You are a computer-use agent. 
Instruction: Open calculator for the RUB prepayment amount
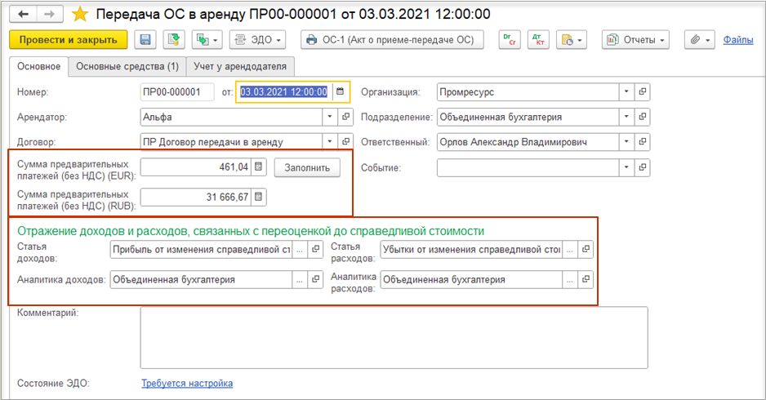[x=259, y=198]
